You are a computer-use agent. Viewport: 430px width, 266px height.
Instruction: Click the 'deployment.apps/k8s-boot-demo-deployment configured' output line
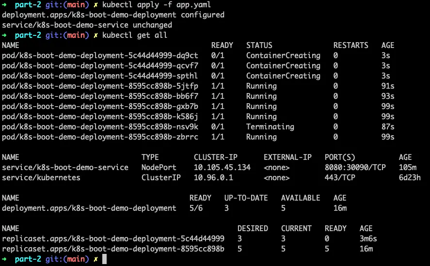pos(113,15)
